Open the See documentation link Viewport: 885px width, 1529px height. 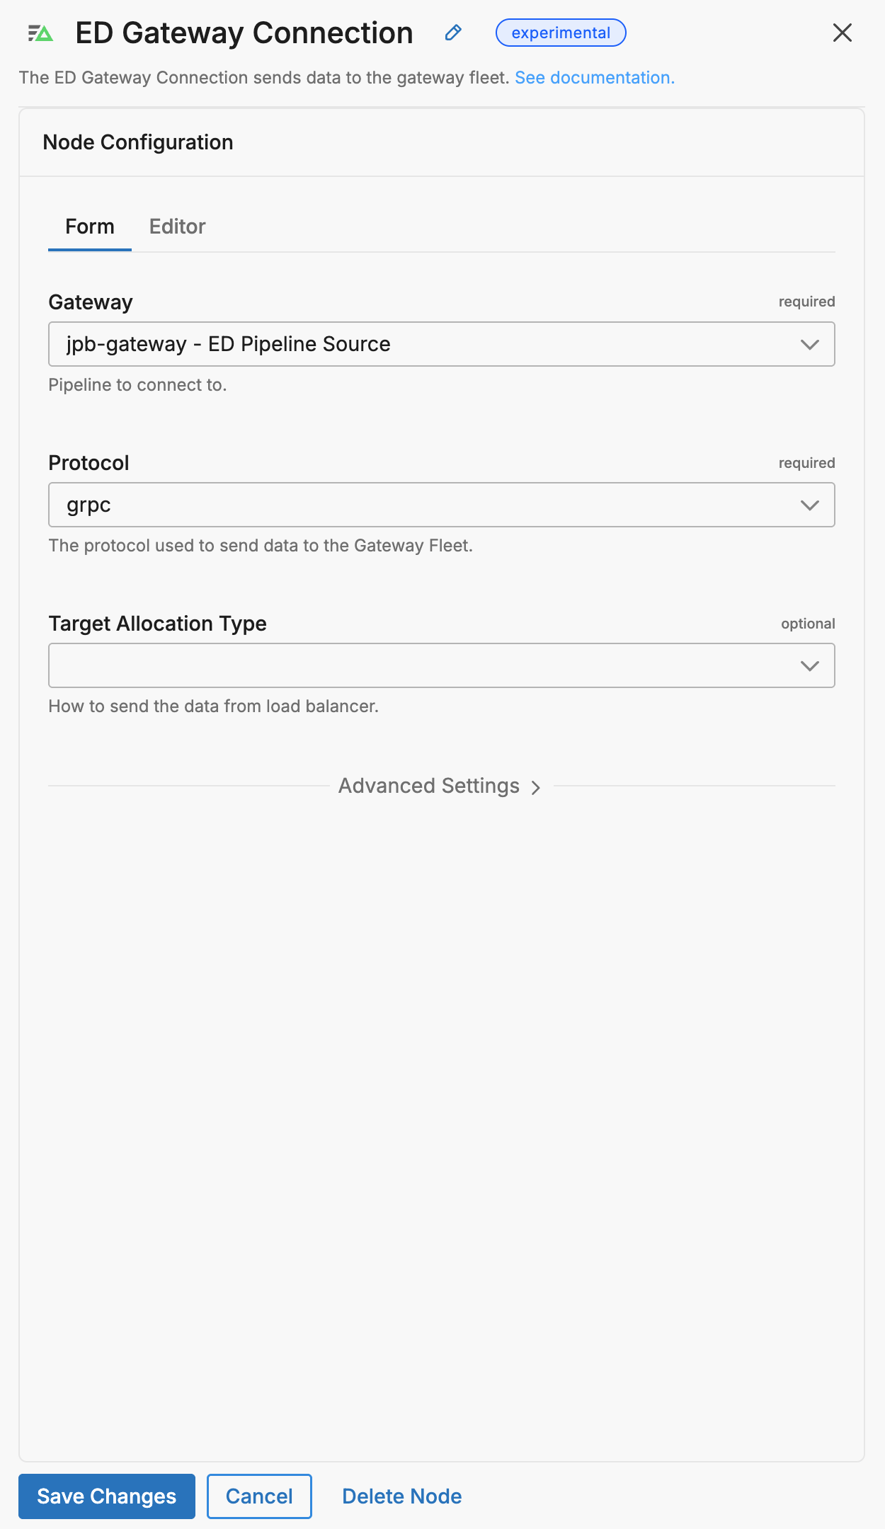point(595,78)
